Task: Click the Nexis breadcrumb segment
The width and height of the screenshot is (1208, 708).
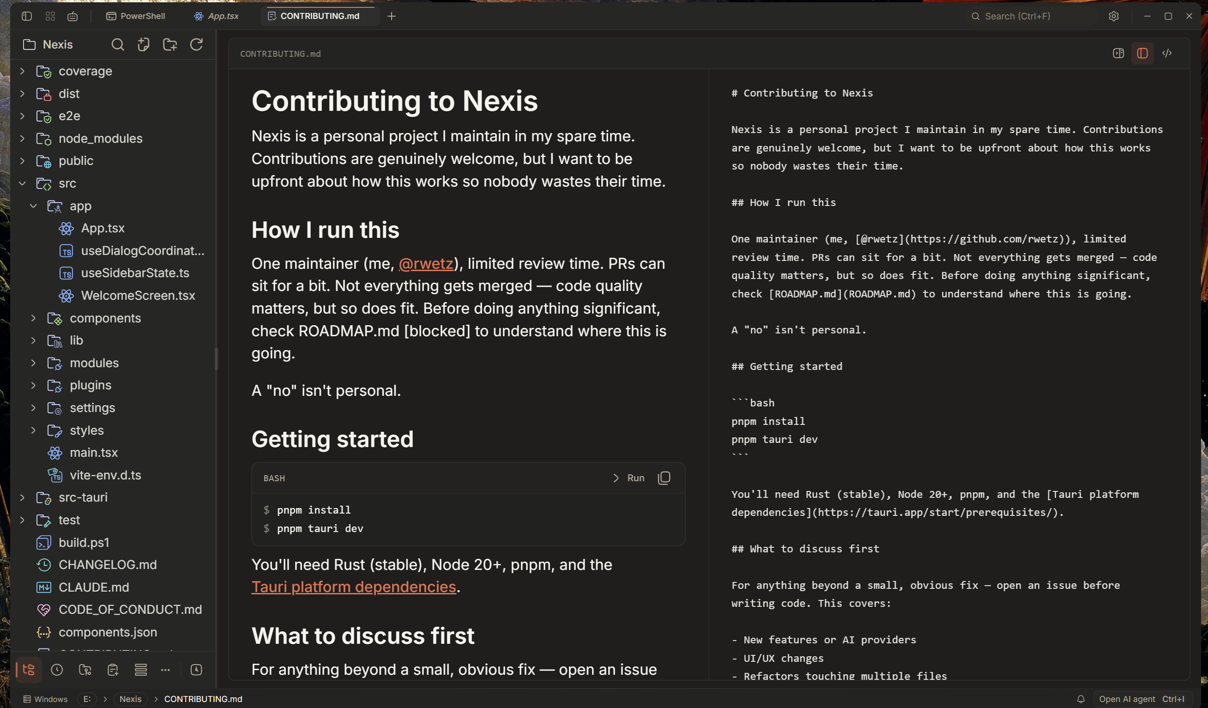Action: pos(130,699)
